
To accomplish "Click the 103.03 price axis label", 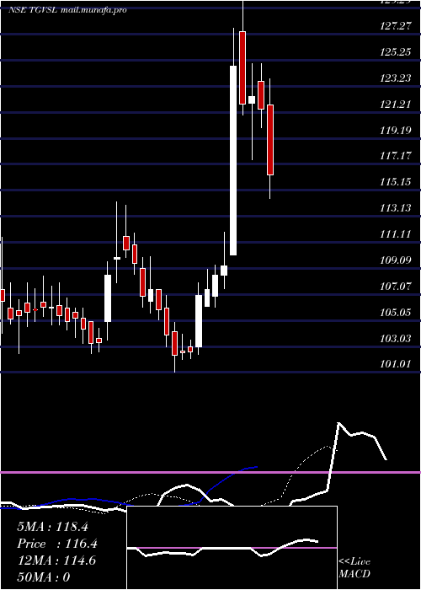I will coord(395,338).
